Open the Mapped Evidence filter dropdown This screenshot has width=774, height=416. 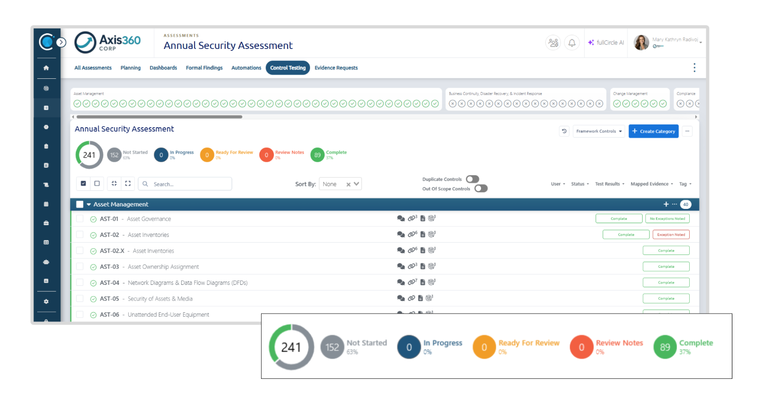(652, 184)
